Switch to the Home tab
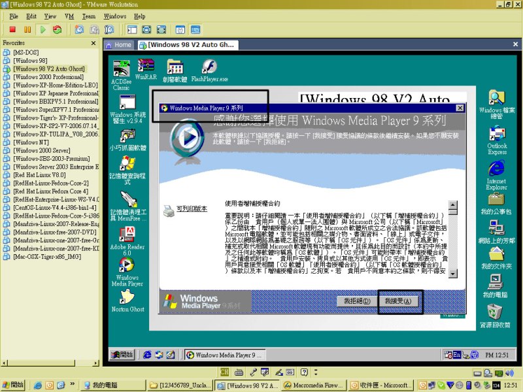The height and width of the screenshot is (392, 523). 119,45
